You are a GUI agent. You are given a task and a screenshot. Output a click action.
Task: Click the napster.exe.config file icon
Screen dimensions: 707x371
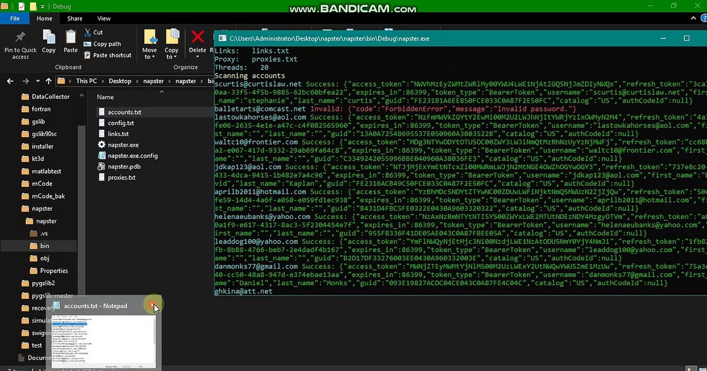click(x=102, y=156)
